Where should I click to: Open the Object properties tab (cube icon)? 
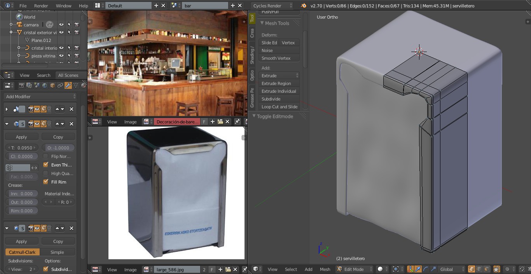[52, 85]
